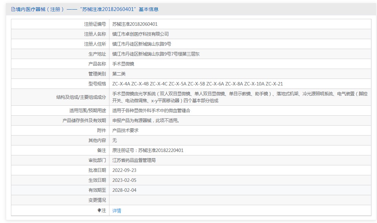Select the model list starting ZC-X-4A
Screen dimensions: 377x223
pos(197,84)
